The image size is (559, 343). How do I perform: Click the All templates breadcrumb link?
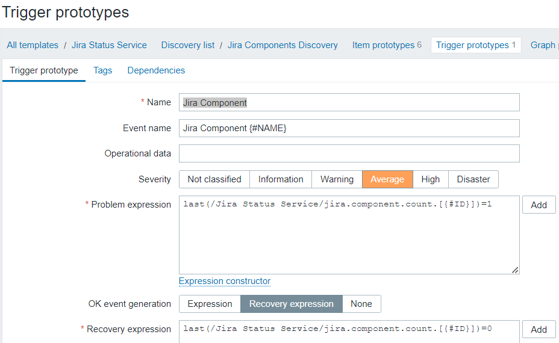[33, 45]
